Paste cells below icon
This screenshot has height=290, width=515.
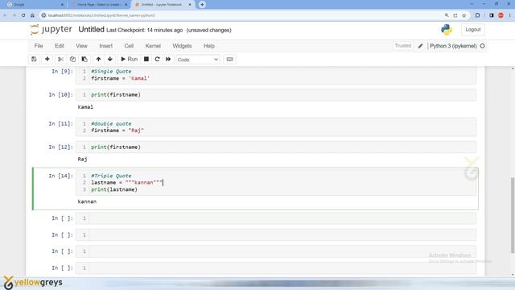pyautogui.click(x=84, y=59)
